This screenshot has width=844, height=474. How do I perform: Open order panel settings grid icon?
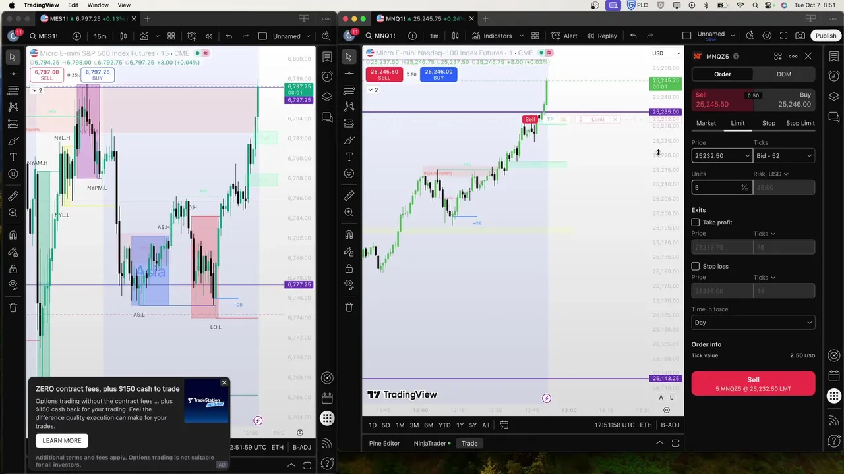tap(778, 57)
